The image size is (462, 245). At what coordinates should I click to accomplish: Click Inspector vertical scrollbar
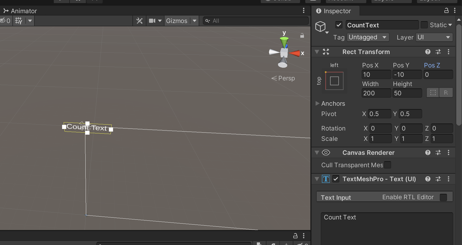tap(459, 75)
